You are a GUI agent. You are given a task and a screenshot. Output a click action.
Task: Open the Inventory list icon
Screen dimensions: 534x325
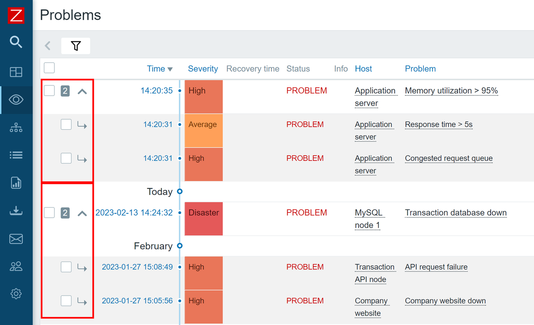click(x=16, y=155)
